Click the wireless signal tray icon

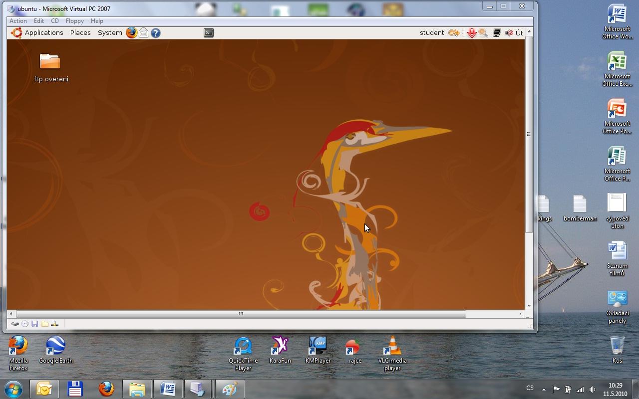pos(580,390)
